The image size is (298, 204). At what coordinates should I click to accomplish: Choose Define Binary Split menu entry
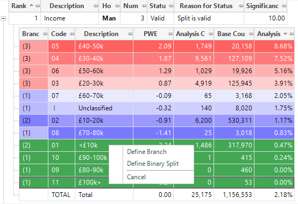pos(153,164)
